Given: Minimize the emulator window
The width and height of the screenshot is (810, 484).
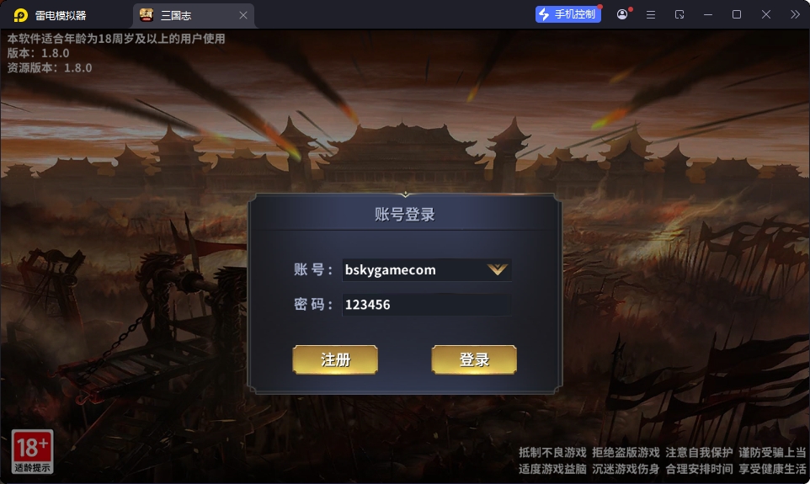Looking at the screenshot, I should pyautogui.click(x=708, y=15).
